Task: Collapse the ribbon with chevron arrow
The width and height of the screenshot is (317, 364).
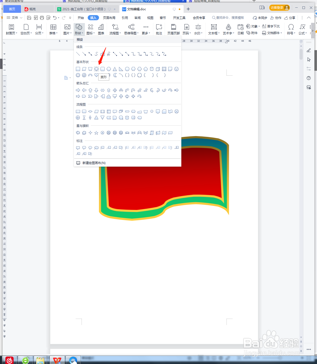Action: coord(309,18)
